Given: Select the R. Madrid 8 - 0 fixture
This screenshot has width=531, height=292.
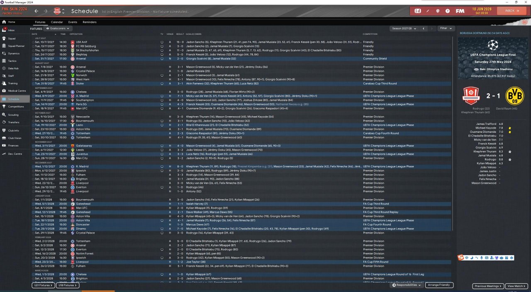Looking at the screenshot, I should pyautogui.click(x=241, y=166).
